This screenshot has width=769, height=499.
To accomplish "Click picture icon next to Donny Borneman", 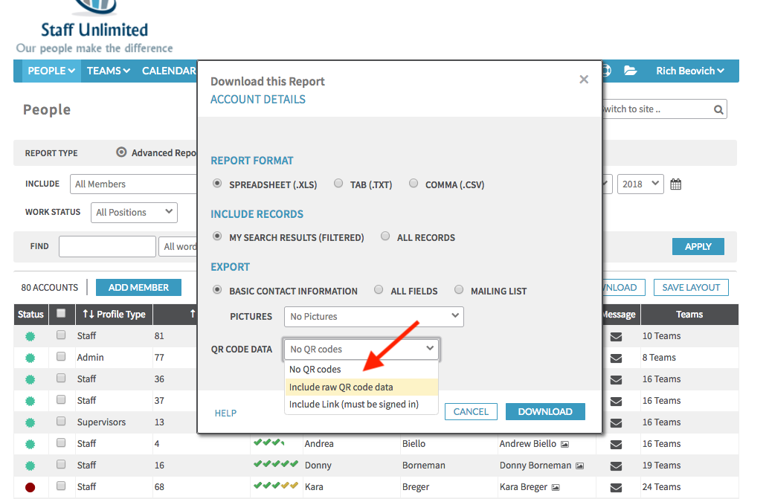I will [579, 466].
